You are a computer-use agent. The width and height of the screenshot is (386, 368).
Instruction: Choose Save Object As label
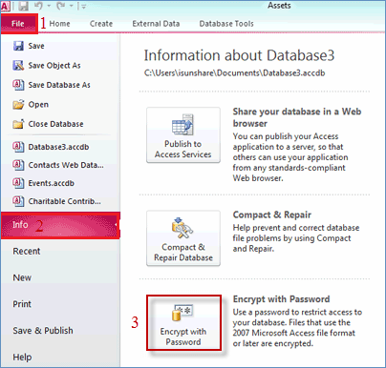54,65
